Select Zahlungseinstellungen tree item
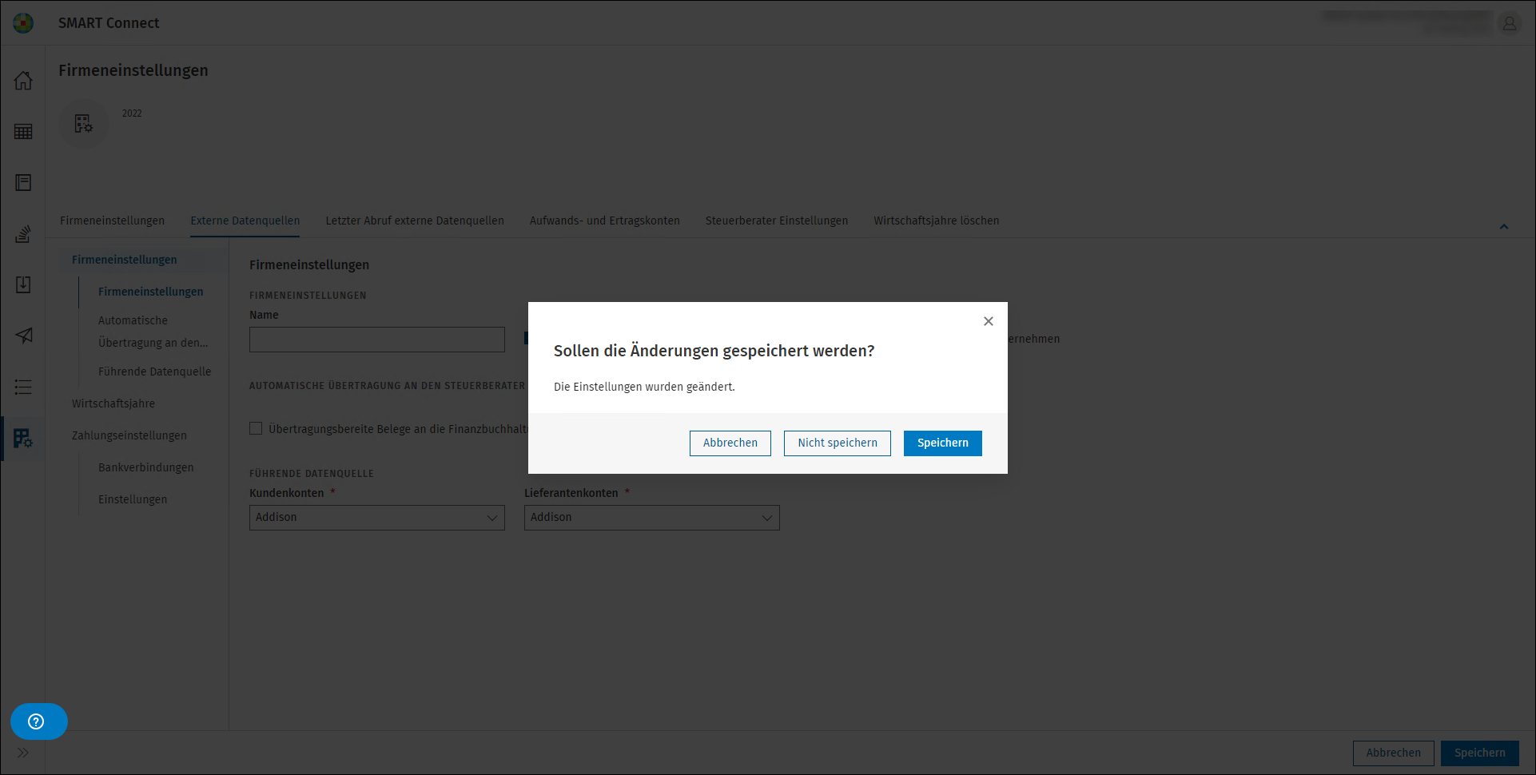The width and height of the screenshot is (1536, 775). pyautogui.click(x=129, y=435)
